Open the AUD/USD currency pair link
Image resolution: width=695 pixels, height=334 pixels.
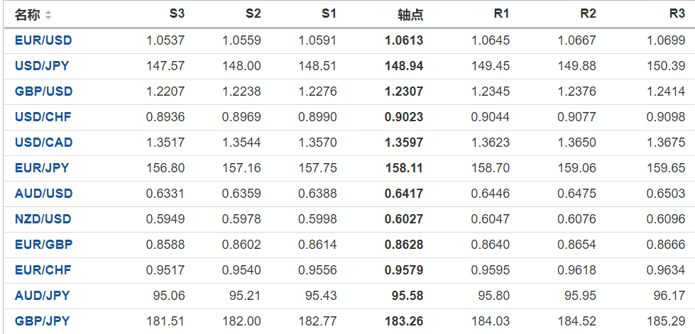click(43, 194)
